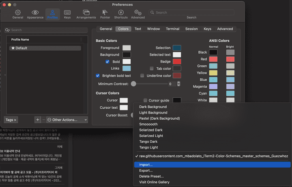Image resolution: width=292 pixels, height=187 pixels.
Task: Click Import... in the presets menu
Action: tap(212, 165)
